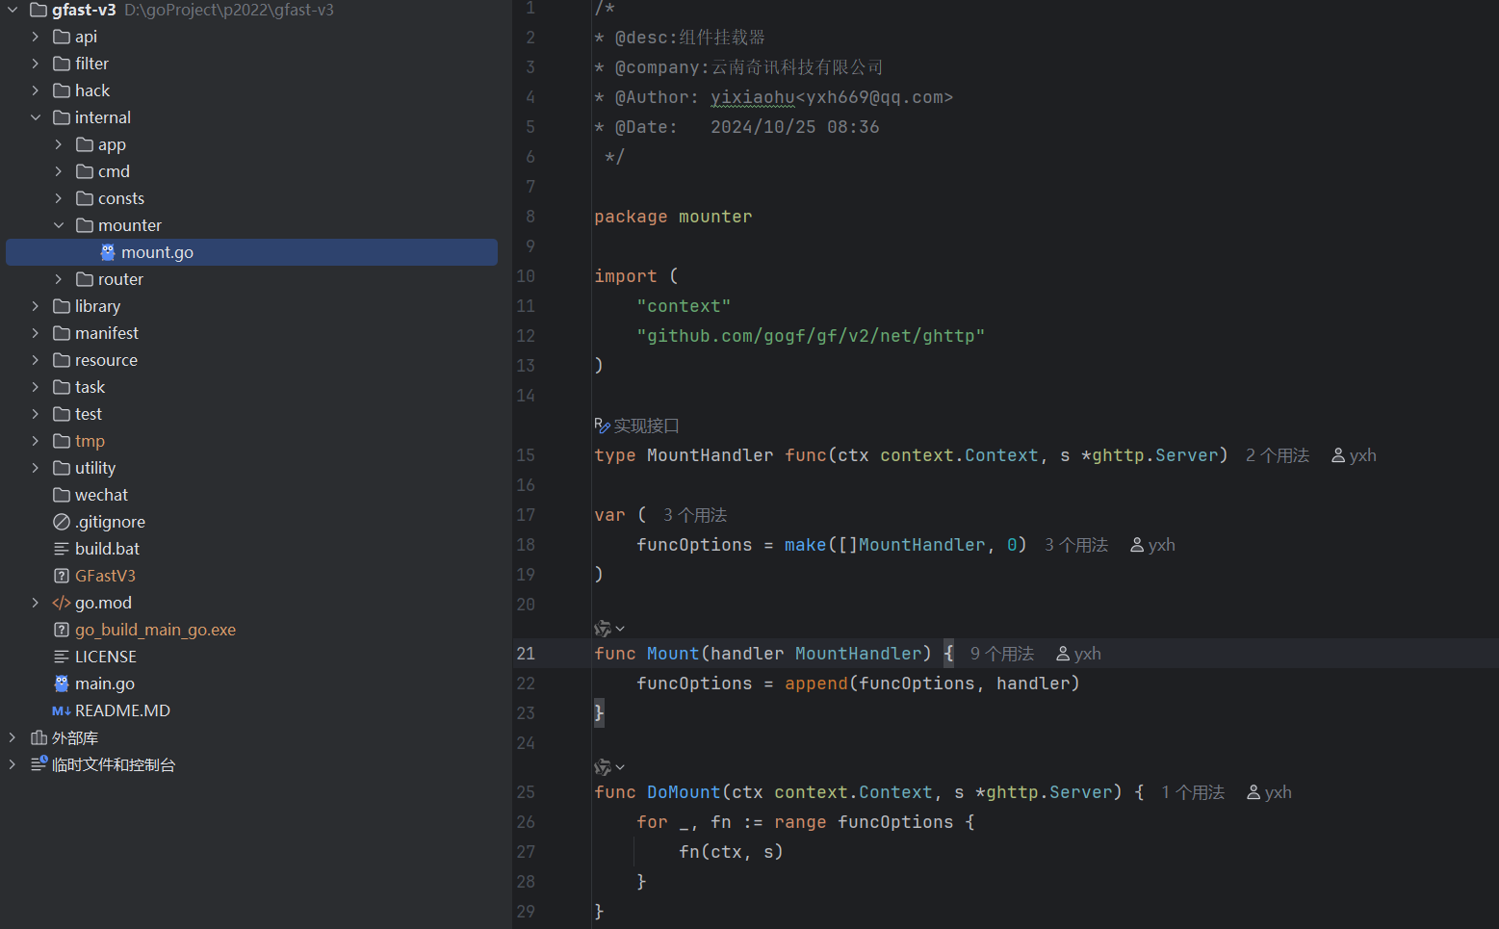Click the yixiaohu author name in comment
Screen dimensions: 1499x929
753,97
